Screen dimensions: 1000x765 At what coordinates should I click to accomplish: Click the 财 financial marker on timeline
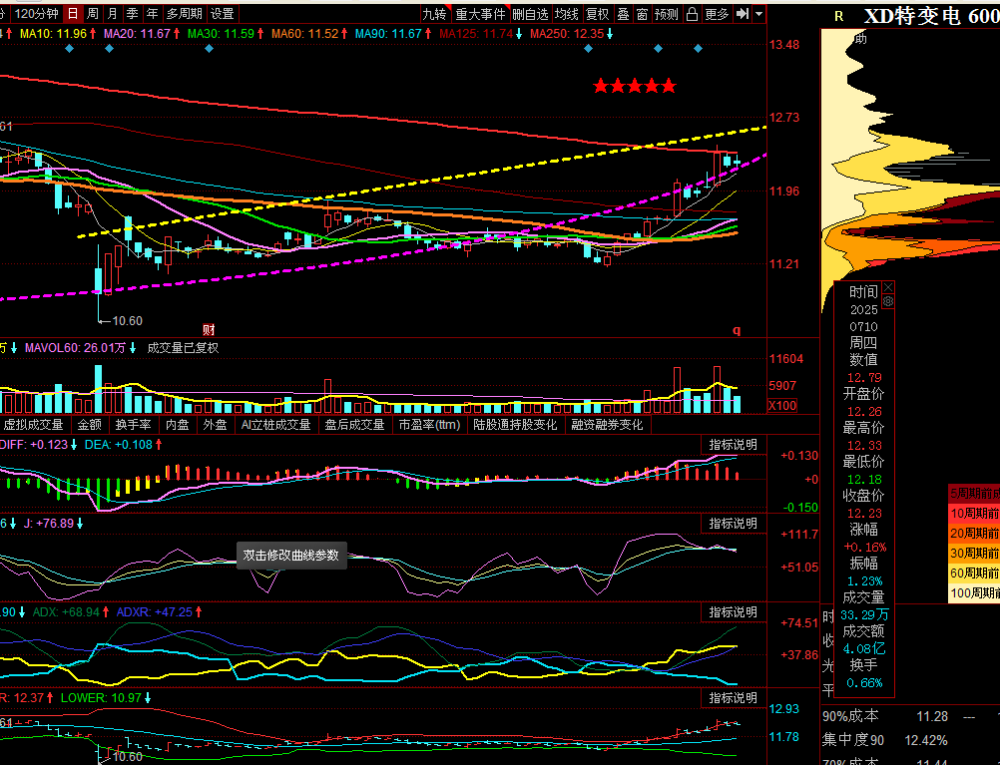coord(209,329)
